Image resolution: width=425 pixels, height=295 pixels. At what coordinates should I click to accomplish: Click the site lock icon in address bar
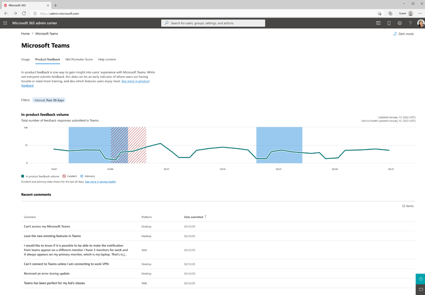[35, 13]
